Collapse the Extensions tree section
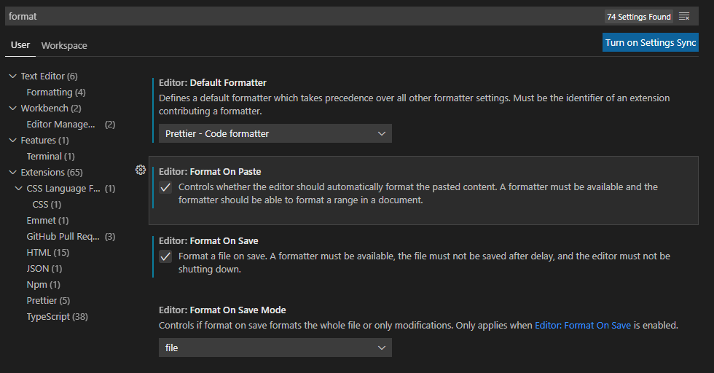The image size is (714, 373). coord(12,173)
